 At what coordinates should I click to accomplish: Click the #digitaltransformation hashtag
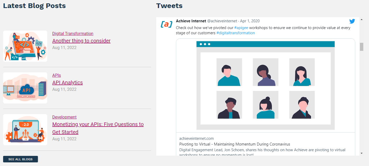coord(236,33)
